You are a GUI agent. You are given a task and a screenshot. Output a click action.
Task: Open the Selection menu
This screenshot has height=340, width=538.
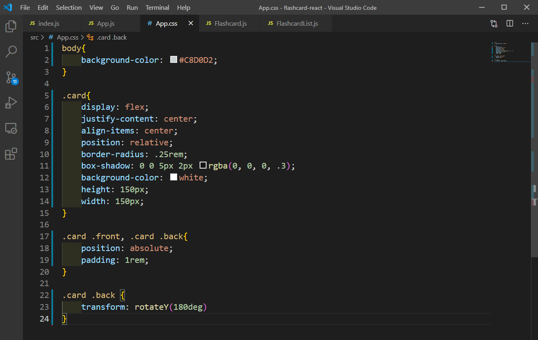tap(69, 8)
